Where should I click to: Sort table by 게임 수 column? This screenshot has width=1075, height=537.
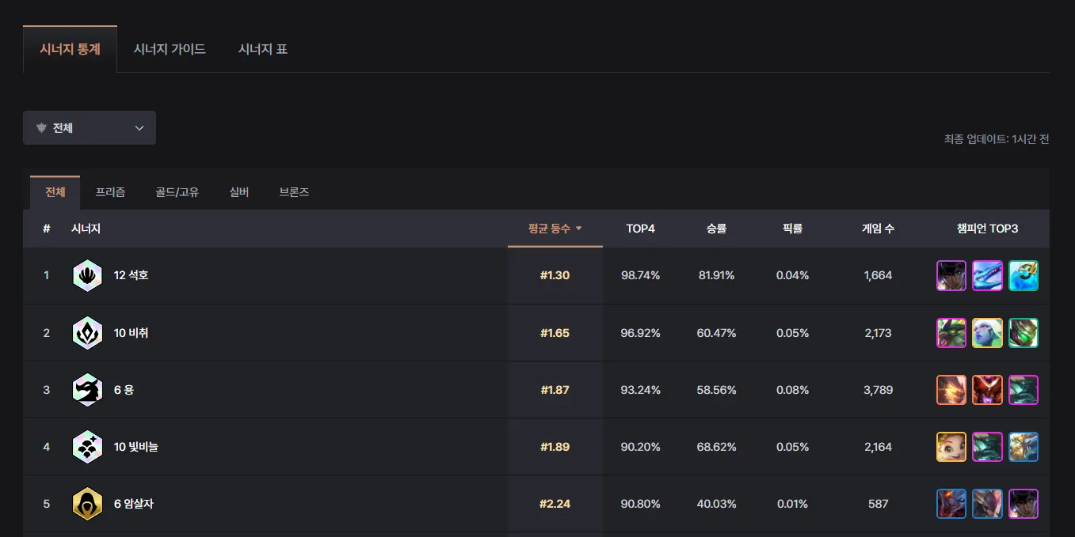[x=878, y=229]
